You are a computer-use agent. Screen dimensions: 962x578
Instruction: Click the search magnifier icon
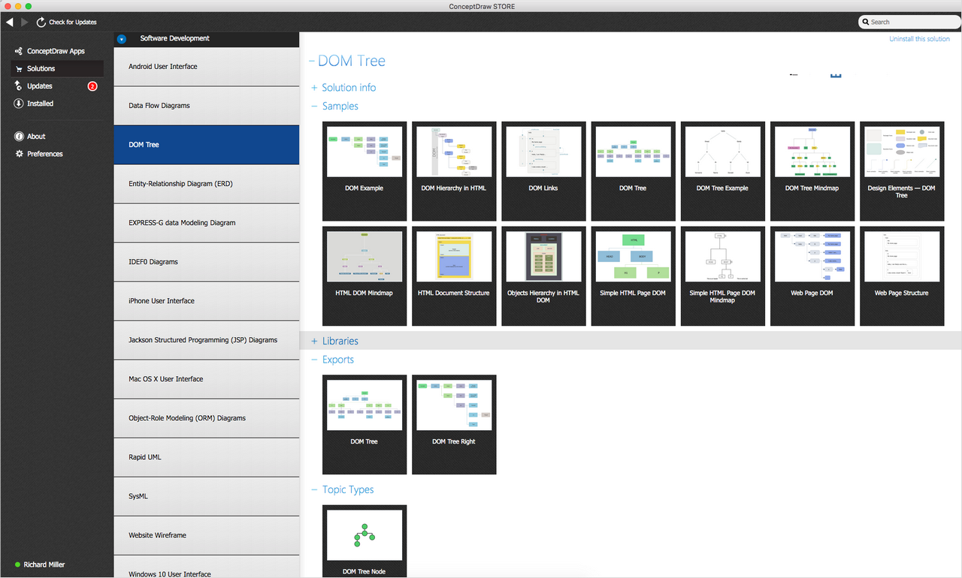(x=866, y=23)
